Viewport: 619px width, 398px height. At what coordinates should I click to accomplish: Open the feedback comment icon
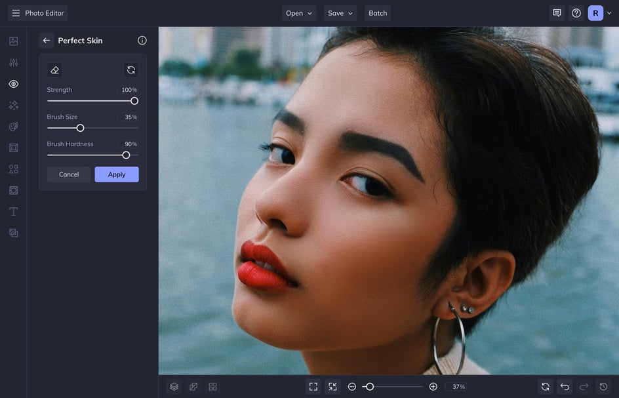(557, 13)
